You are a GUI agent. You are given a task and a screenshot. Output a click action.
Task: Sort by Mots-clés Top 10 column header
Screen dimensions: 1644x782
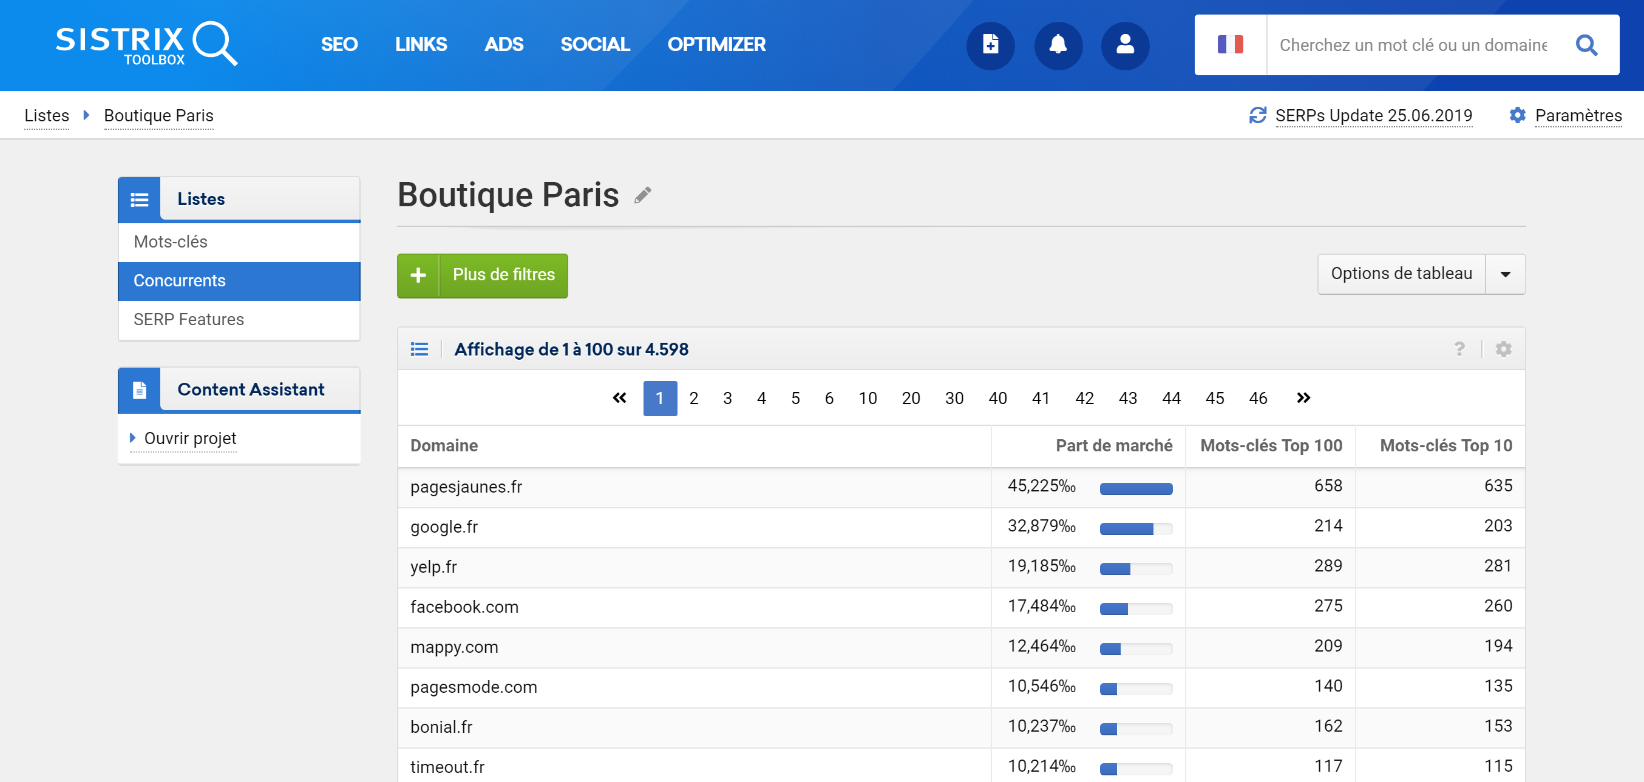[x=1446, y=445]
